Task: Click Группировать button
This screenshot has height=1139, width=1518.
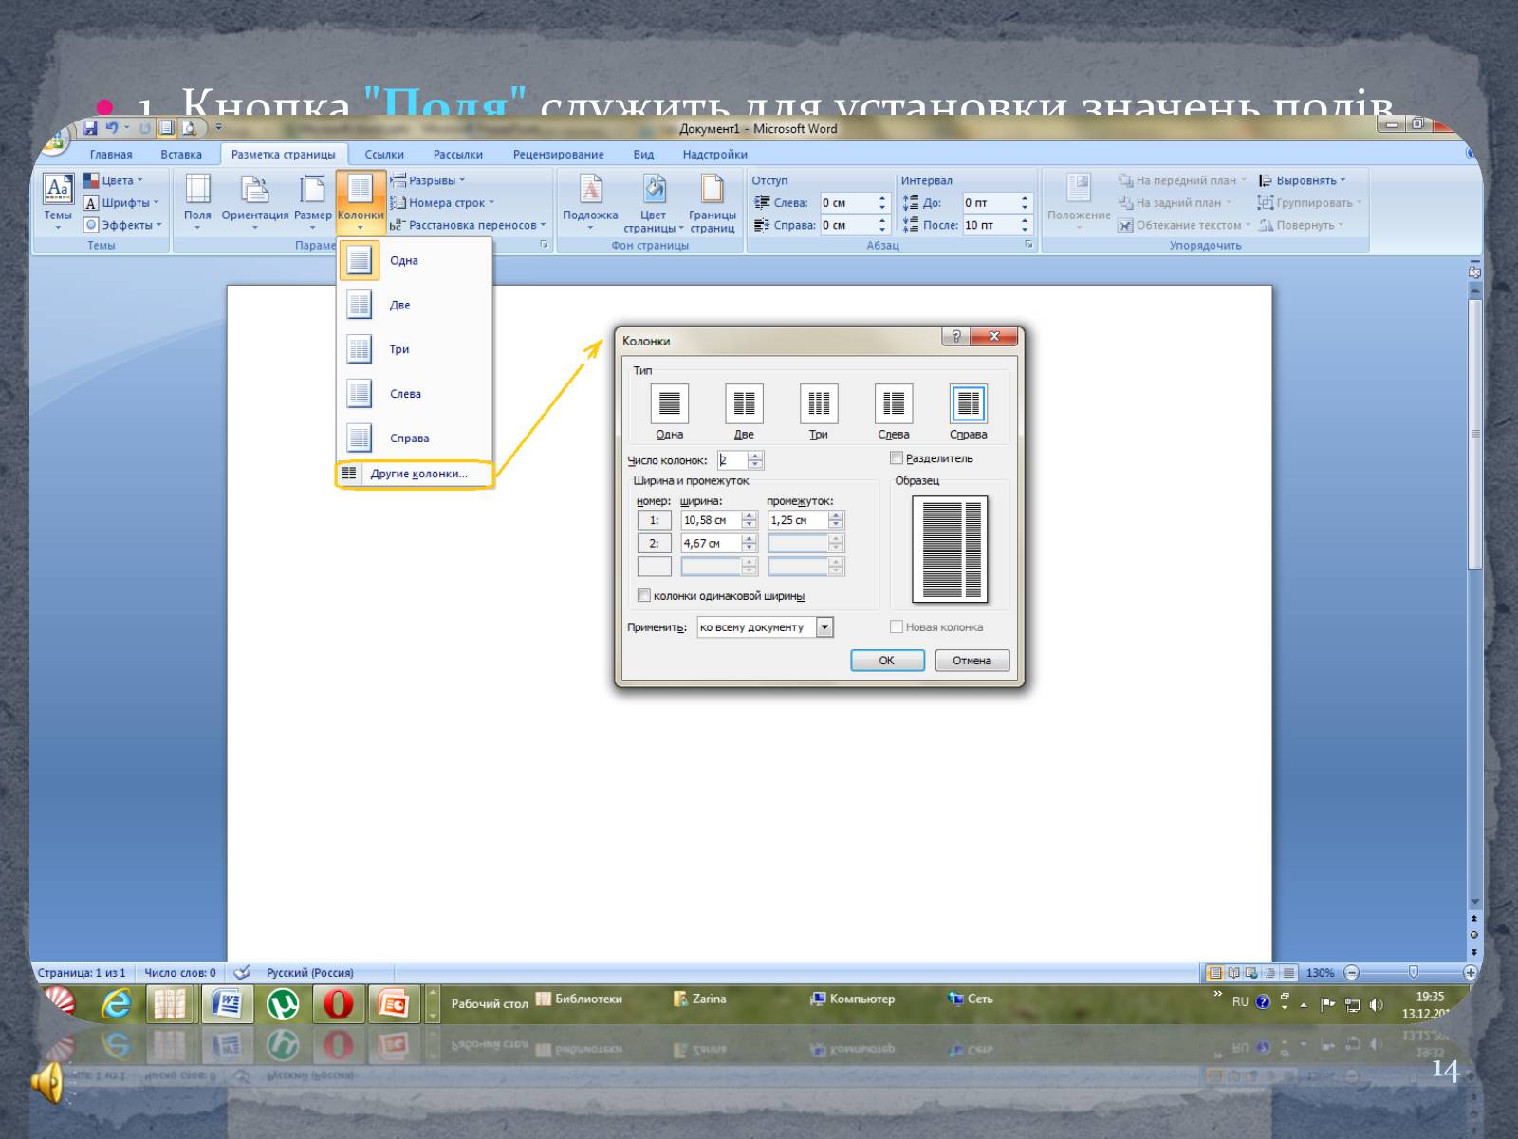Action: click(1309, 202)
